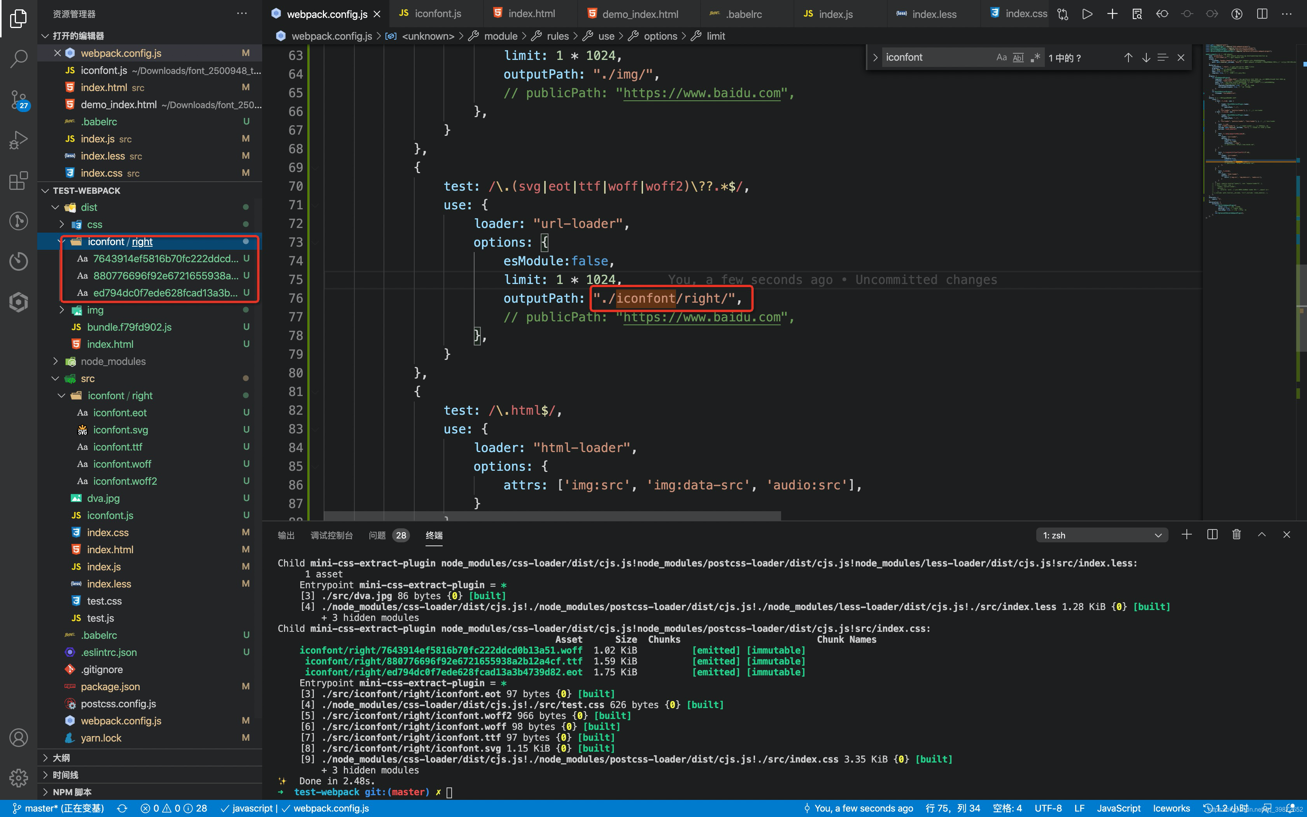This screenshot has height=817, width=1307.
Task: Click the sync changes icon in status bar
Action: [x=122, y=808]
